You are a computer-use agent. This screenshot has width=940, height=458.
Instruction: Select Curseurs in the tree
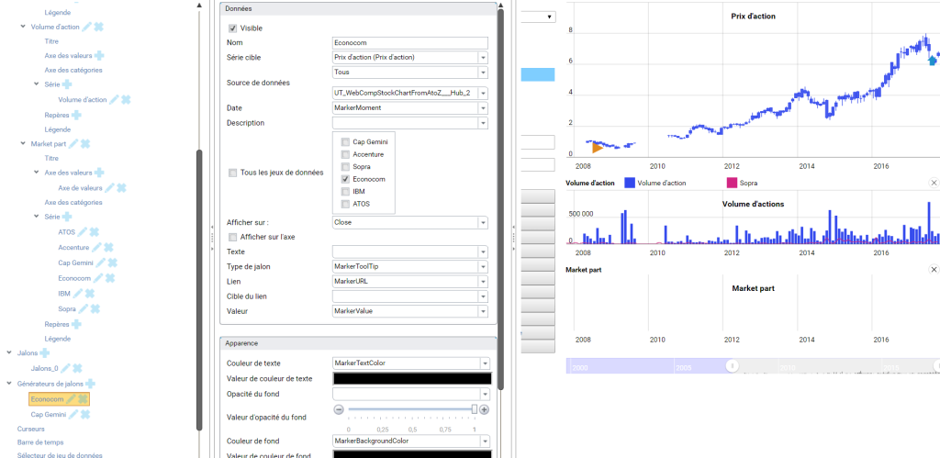(x=31, y=429)
